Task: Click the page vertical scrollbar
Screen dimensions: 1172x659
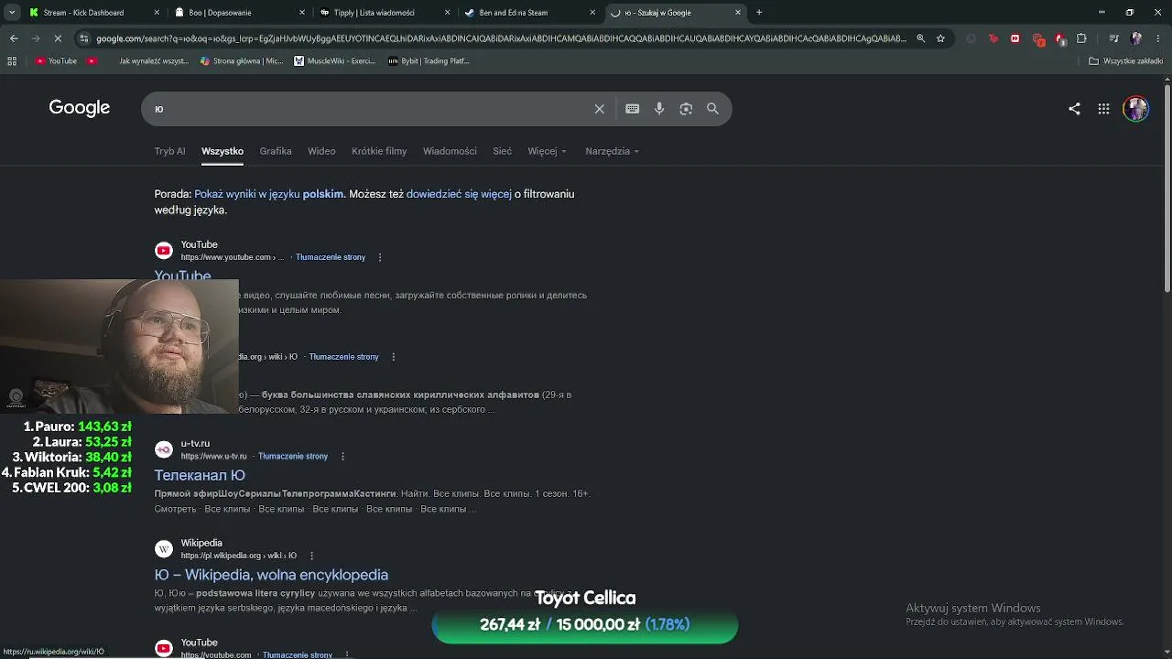Action: click(1167, 188)
